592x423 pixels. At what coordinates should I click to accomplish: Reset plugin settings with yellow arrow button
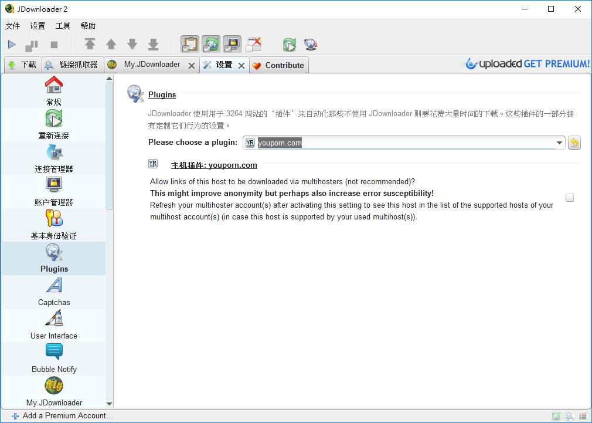pos(574,143)
